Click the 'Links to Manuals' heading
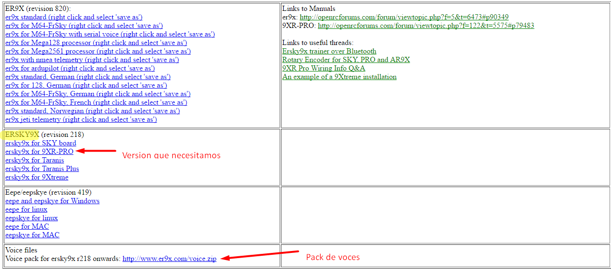611x269 pixels. pyautogui.click(x=309, y=9)
